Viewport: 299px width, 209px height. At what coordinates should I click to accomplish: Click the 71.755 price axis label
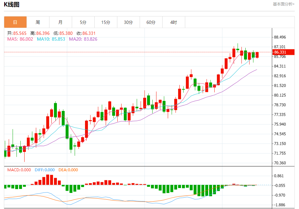pyautogui.click(x=280, y=154)
